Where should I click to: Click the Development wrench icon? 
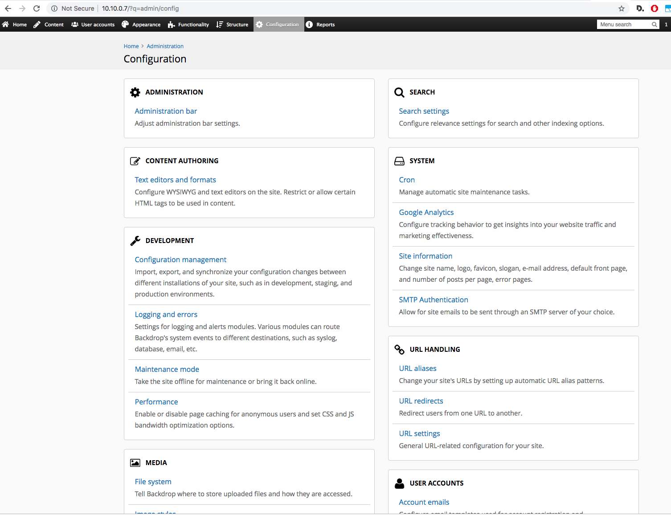(x=135, y=241)
